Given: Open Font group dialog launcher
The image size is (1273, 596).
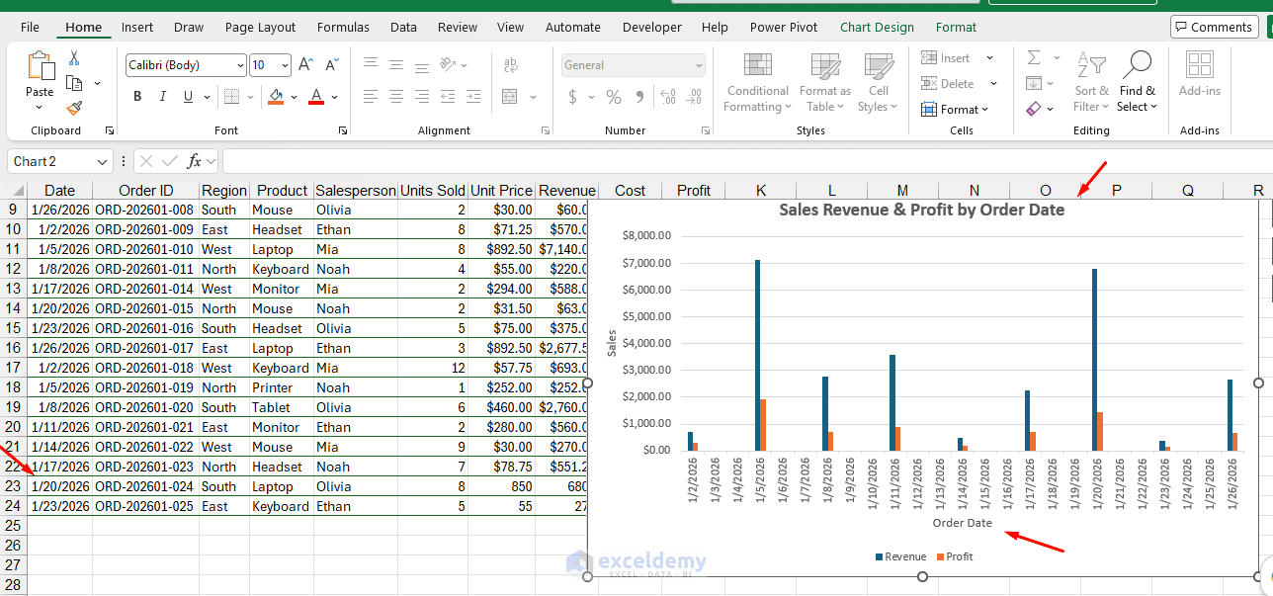Looking at the screenshot, I should pos(343,130).
